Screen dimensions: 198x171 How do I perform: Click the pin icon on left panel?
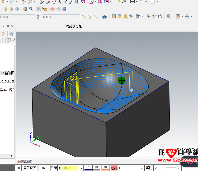(8, 26)
